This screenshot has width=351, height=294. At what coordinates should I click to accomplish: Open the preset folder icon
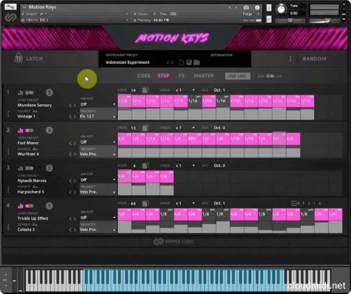(x=196, y=62)
